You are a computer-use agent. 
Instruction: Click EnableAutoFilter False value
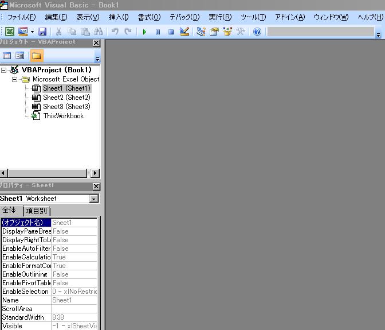click(x=74, y=249)
